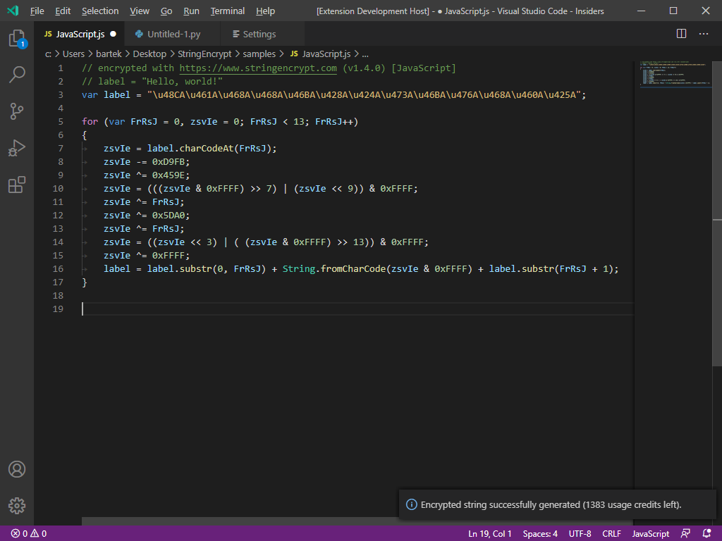This screenshot has height=541, width=722.
Task: Show notifications bell in status bar
Action: (706, 534)
